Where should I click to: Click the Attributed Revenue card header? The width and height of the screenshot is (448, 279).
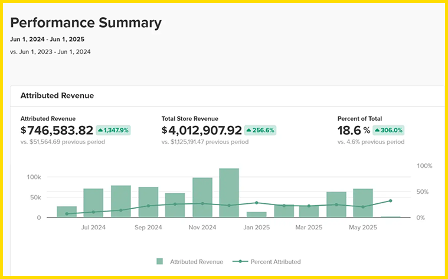click(57, 96)
